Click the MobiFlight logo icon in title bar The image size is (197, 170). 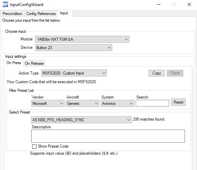[x=5, y=5]
